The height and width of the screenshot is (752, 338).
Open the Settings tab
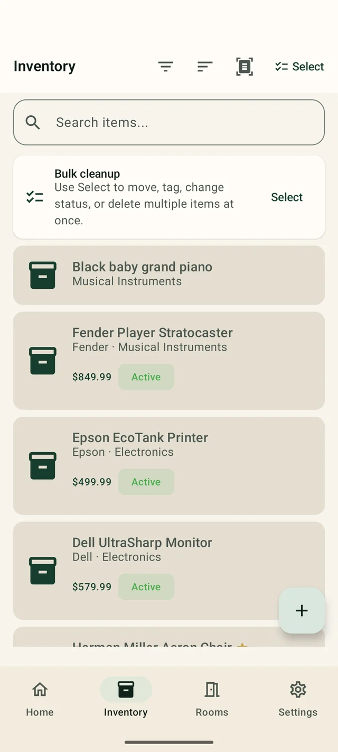[x=298, y=699]
